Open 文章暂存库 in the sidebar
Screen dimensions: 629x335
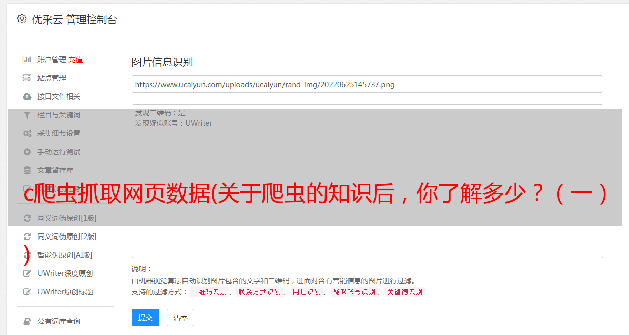click(x=55, y=170)
